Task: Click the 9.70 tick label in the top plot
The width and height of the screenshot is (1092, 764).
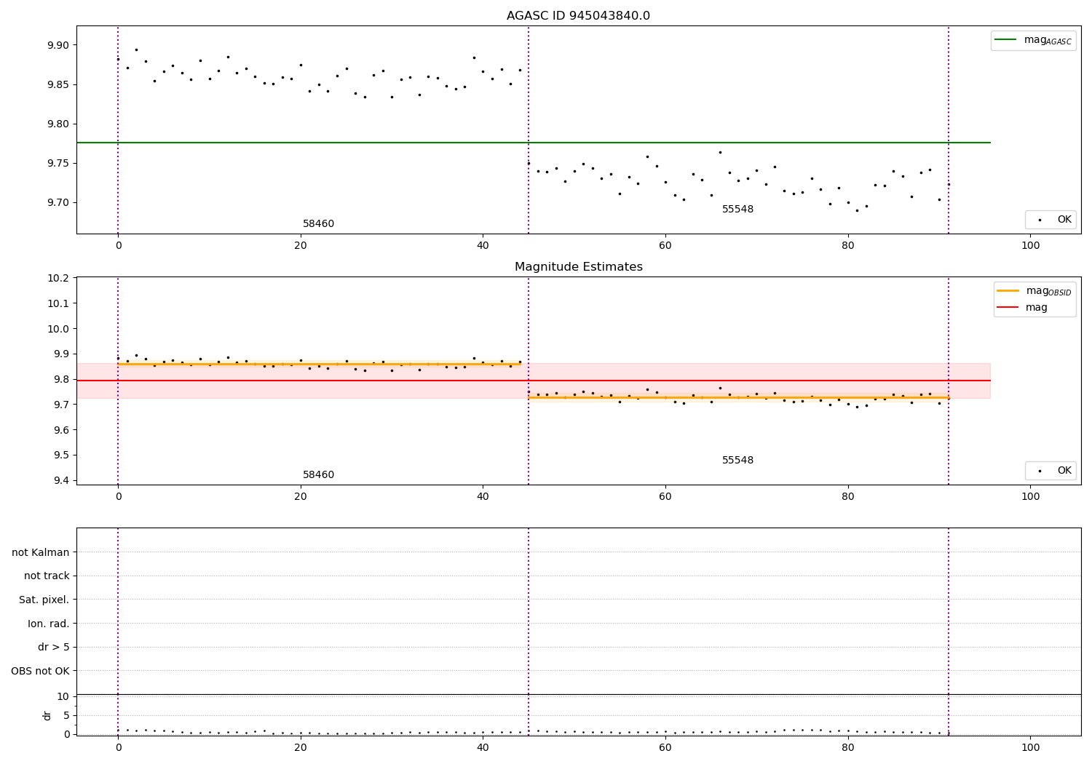Action: [58, 202]
